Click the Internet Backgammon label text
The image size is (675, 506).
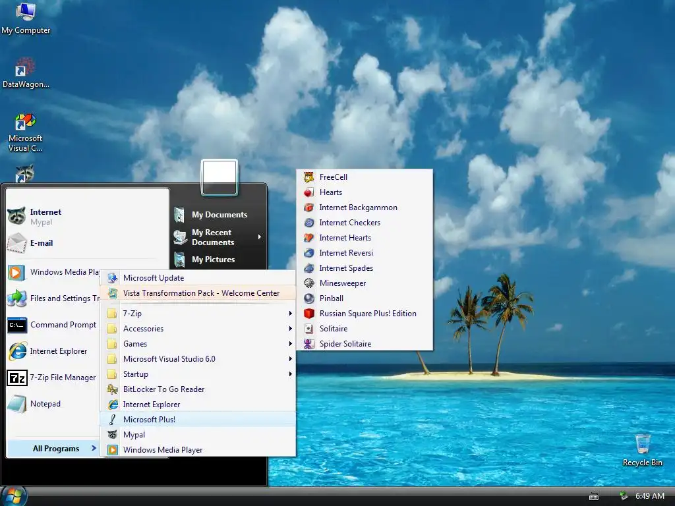click(358, 208)
